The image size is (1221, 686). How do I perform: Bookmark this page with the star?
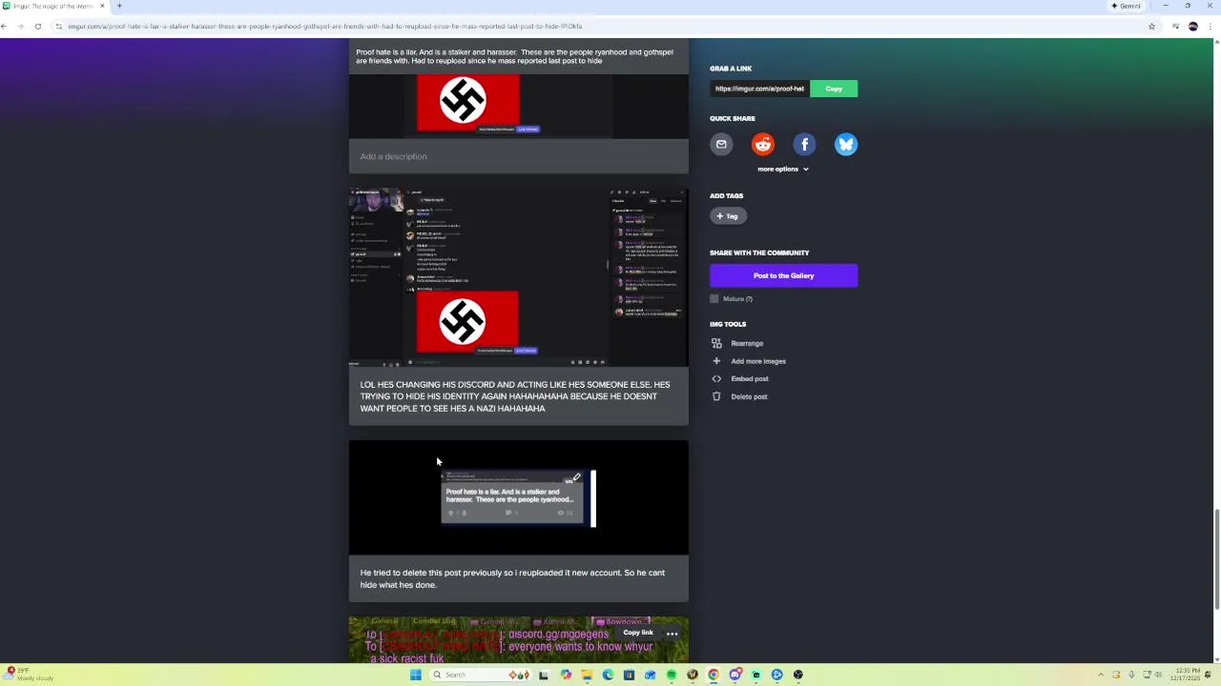1151,26
